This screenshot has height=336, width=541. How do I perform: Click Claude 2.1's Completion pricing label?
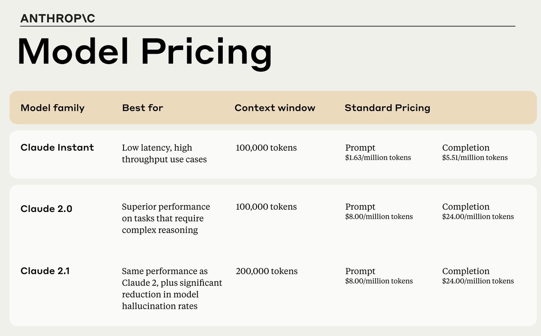click(x=466, y=271)
